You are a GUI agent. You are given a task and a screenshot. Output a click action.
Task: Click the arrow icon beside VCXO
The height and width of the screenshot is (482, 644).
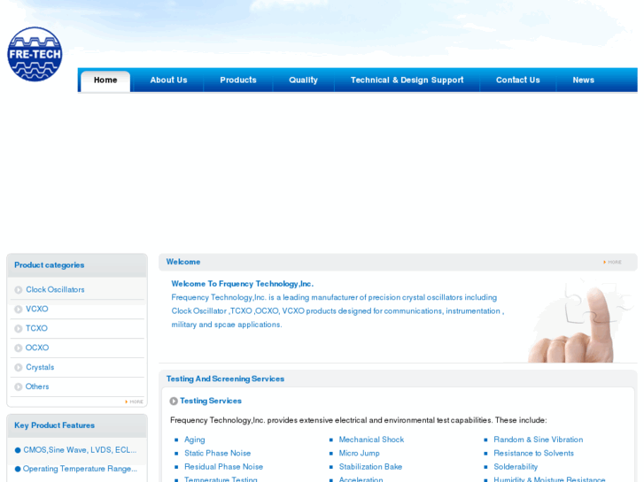[18, 310]
